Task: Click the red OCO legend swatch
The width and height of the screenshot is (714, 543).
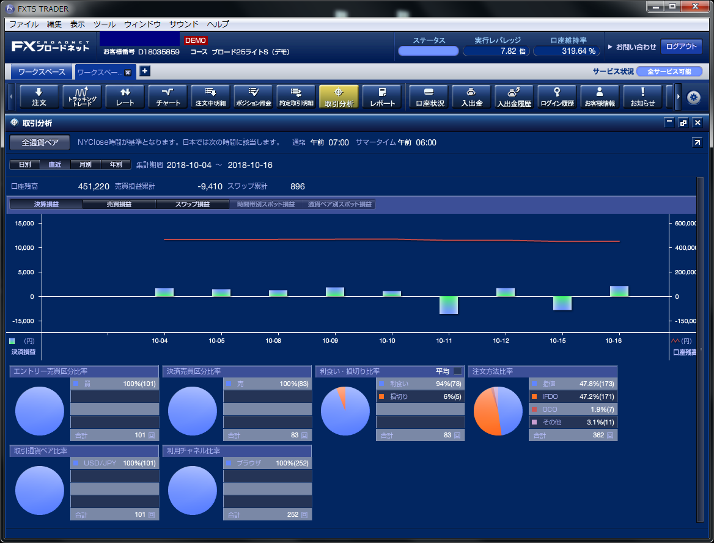Action: pos(534,409)
